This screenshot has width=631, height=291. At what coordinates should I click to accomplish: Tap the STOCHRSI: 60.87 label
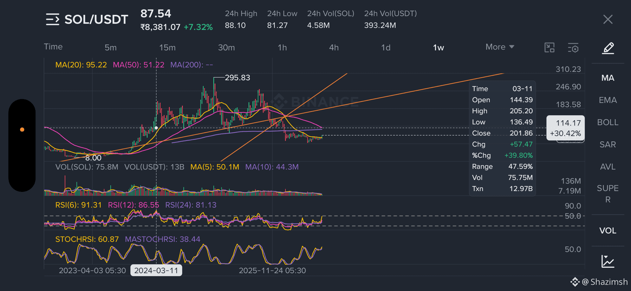click(x=87, y=239)
